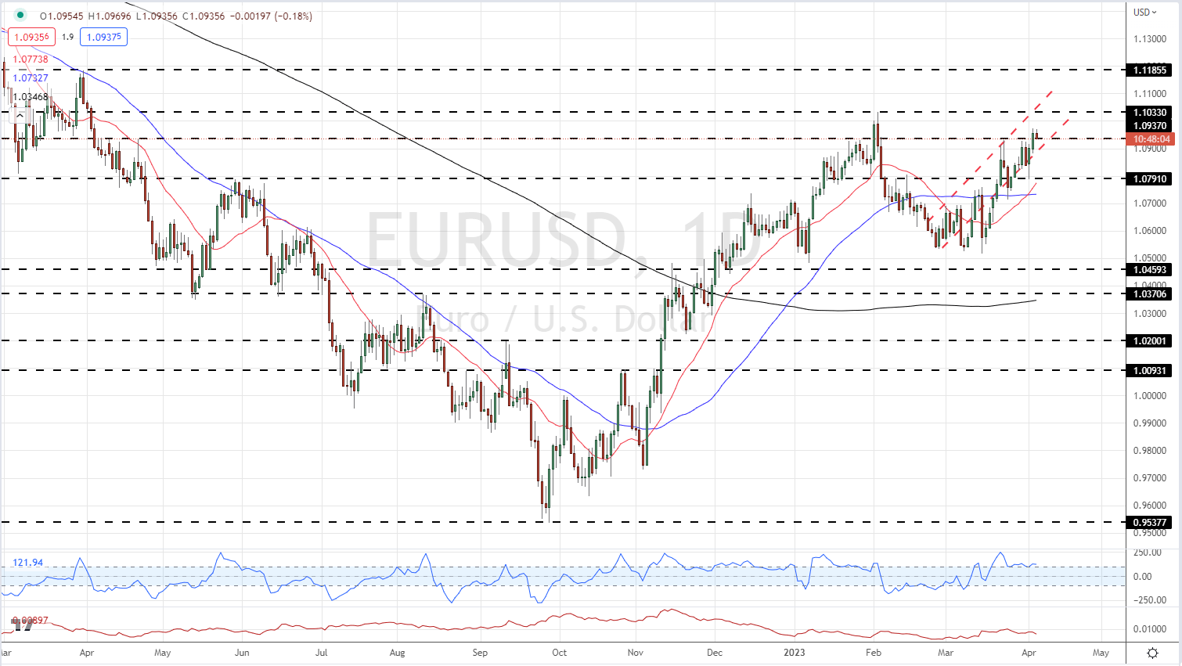Click the green market status dot

20,15
